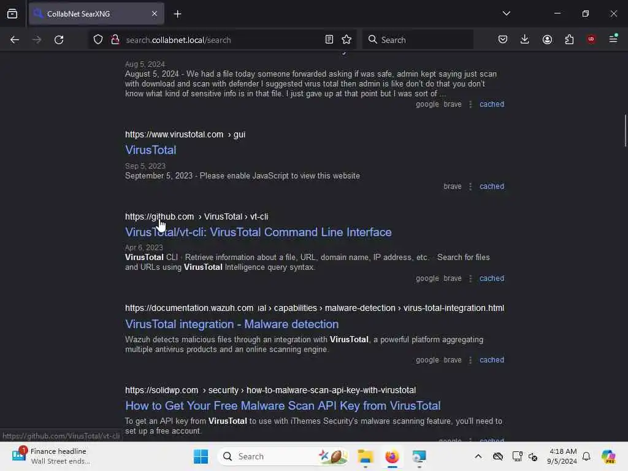
Task: Go back to the previous page
Action: (x=15, y=40)
